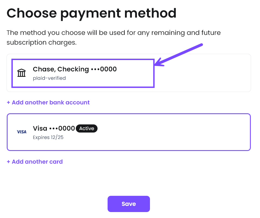This screenshot has width=260, height=218.
Task: Click the bank building icon
Action: pos(21,73)
